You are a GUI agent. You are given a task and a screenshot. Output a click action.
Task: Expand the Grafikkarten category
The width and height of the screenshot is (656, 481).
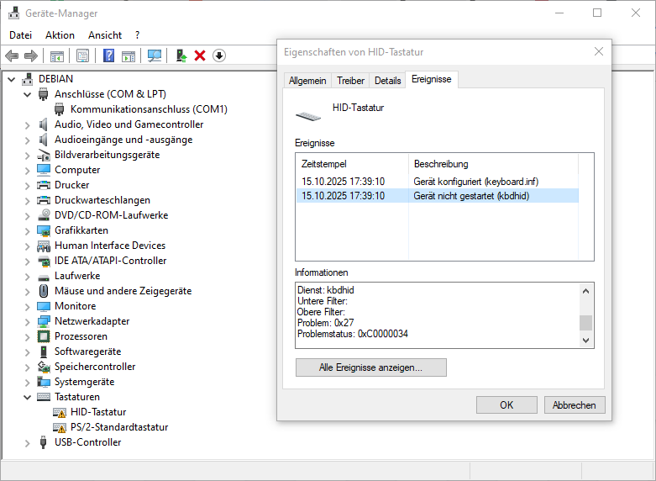point(27,230)
